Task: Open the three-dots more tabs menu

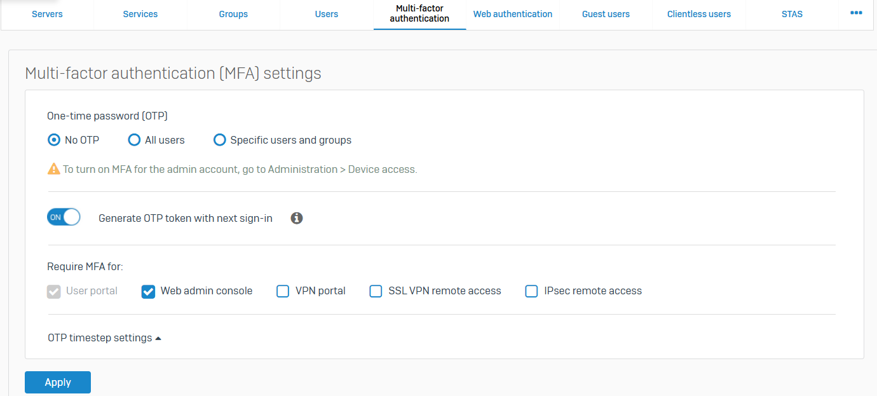Action: 856,13
